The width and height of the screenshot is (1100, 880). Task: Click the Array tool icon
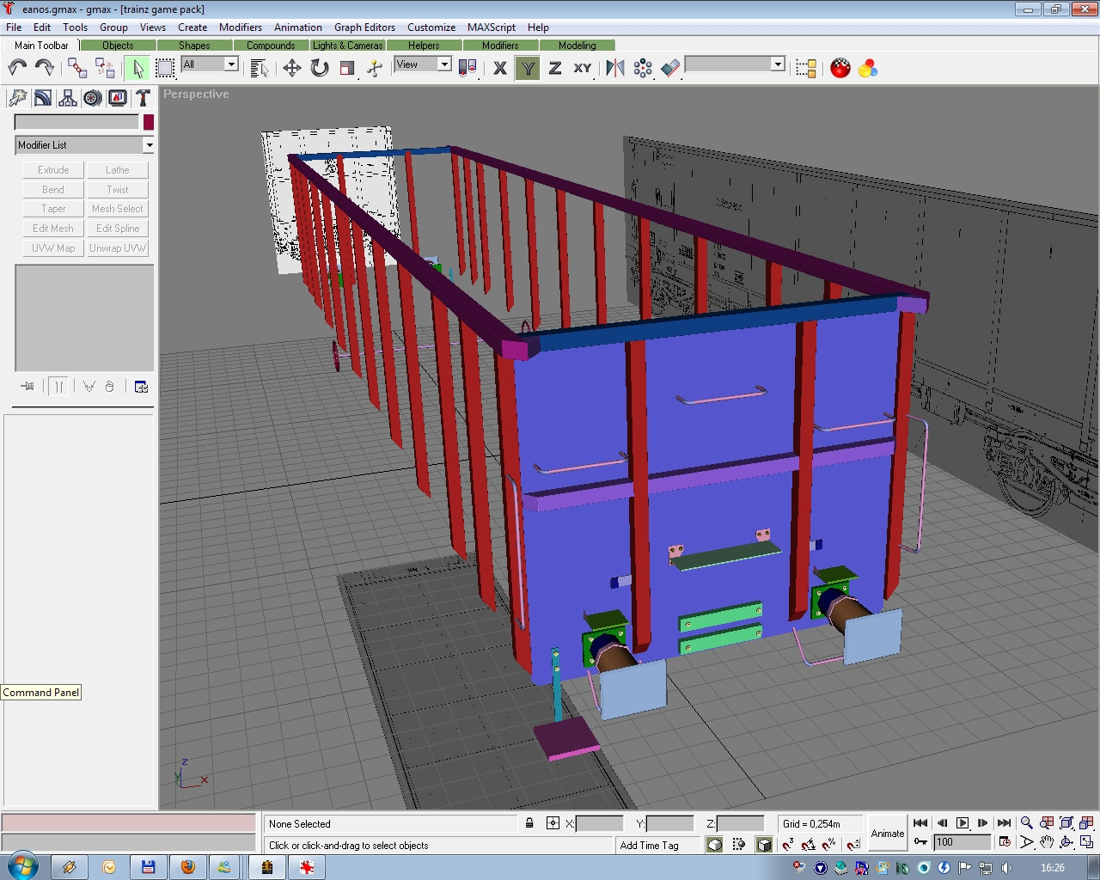[x=643, y=68]
